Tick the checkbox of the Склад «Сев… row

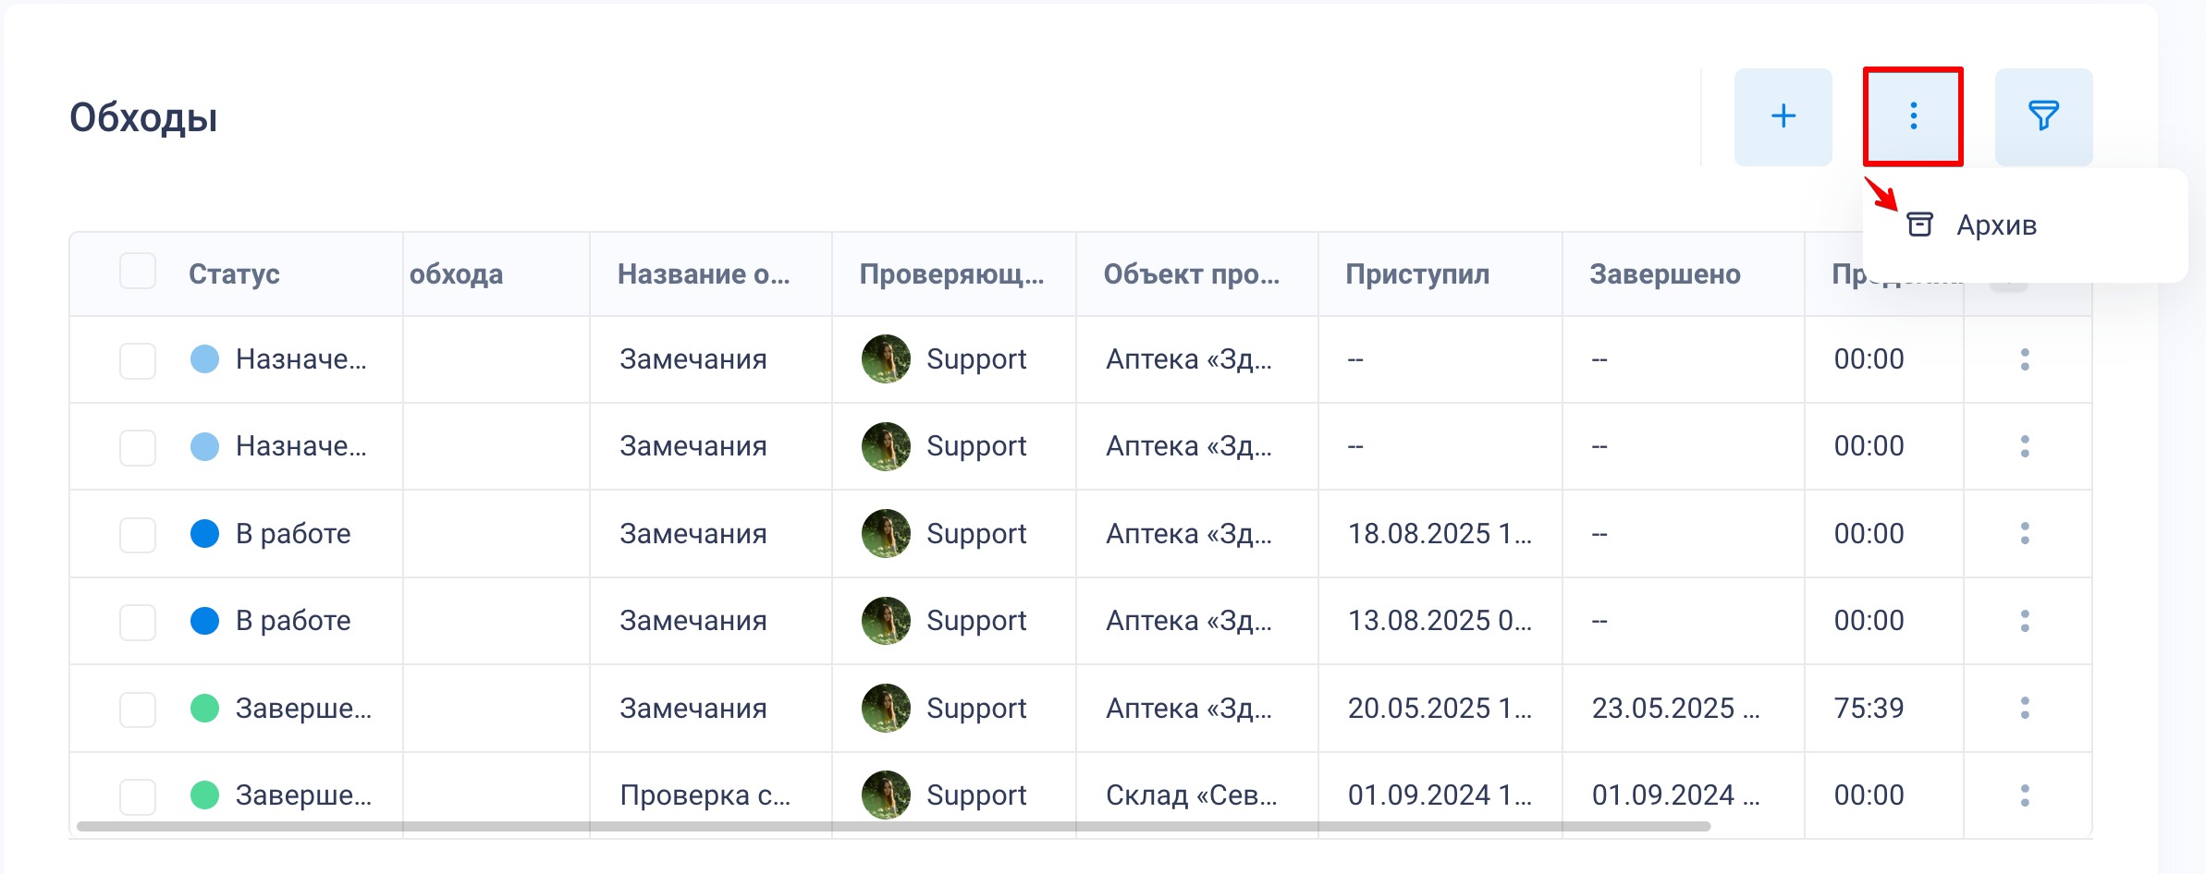click(138, 795)
